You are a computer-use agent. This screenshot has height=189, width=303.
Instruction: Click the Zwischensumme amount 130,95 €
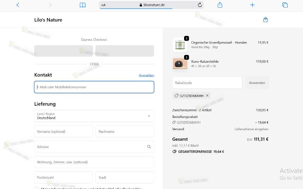tap(262, 110)
